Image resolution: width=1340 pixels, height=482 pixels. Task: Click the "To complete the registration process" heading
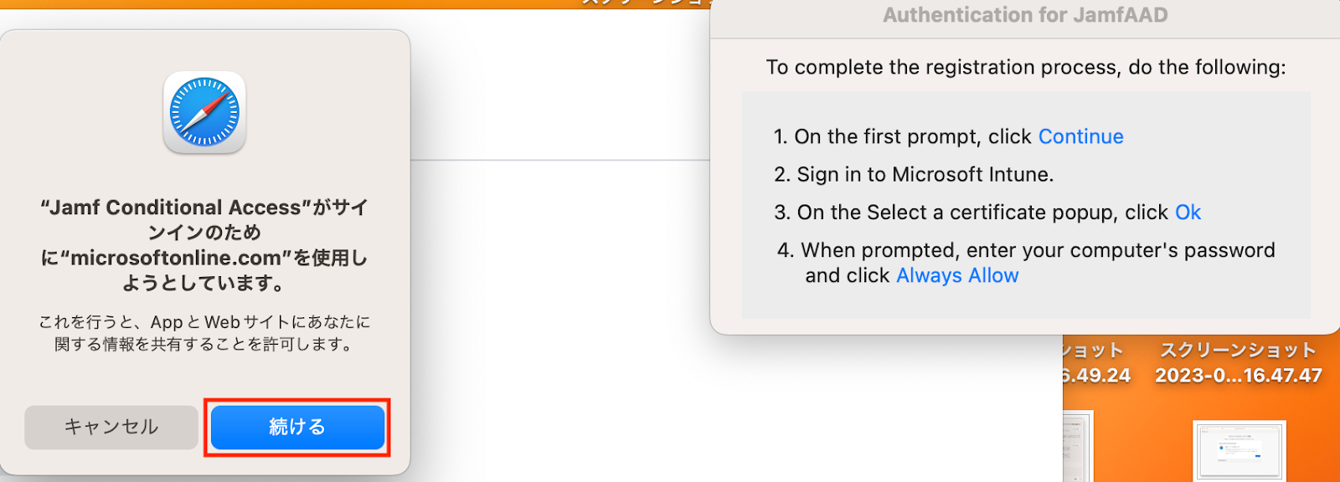pyautogui.click(x=1025, y=67)
